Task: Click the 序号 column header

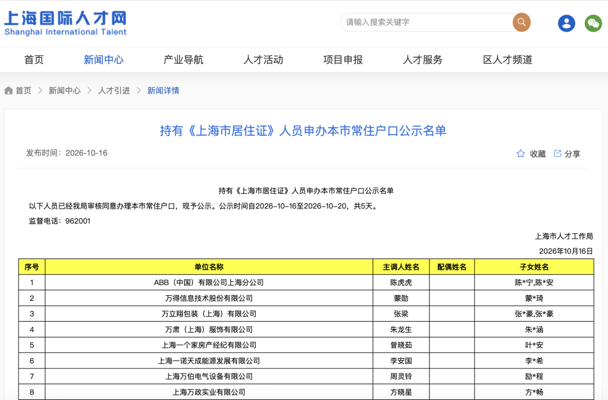Action: pyautogui.click(x=32, y=267)
